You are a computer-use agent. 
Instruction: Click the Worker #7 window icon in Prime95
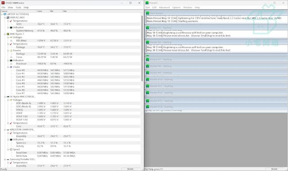pos(148,59)
